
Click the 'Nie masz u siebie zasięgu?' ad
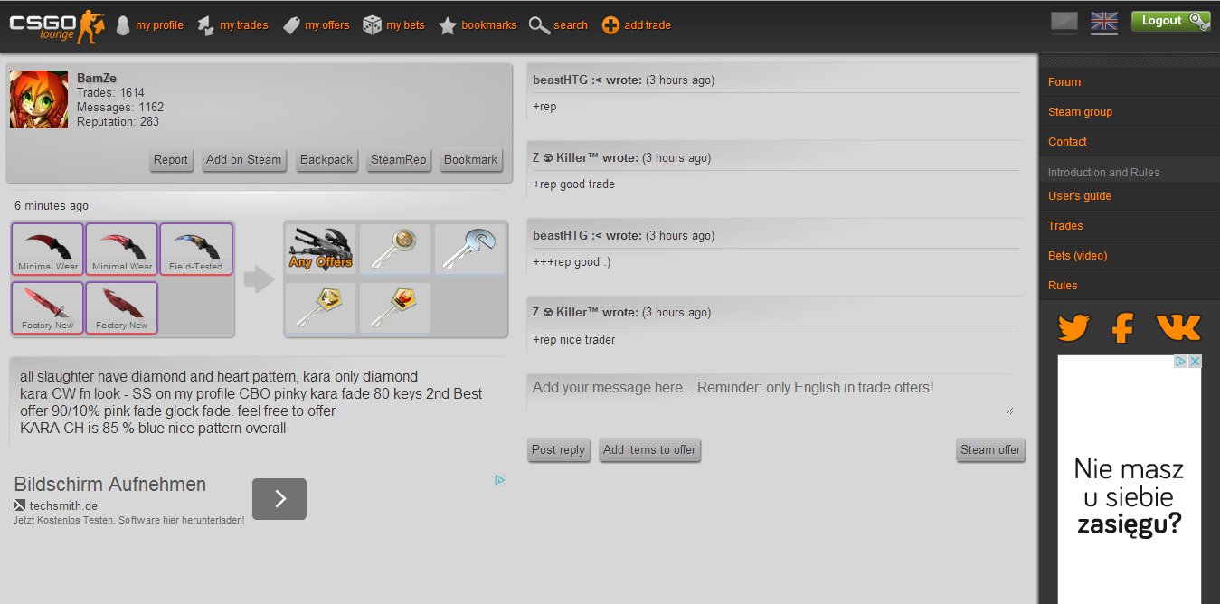[x=1130, y=479]
